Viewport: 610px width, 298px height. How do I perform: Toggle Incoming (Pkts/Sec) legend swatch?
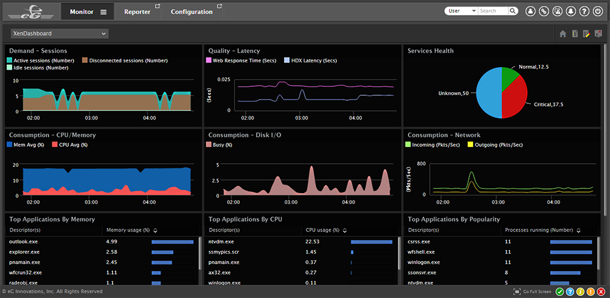pyautogui.click(x=408, y=145)
